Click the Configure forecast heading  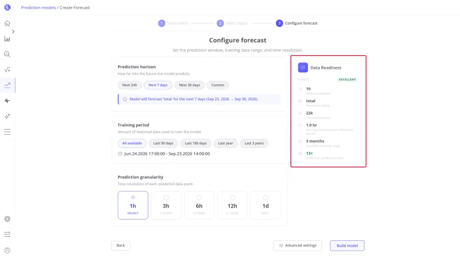click(x=237, y=40)
